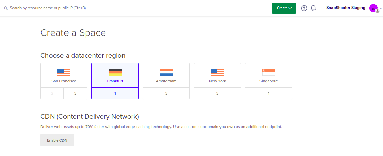Click the Choose a datacenter region heading
Image resolution: width=383 pixels, height=156 pixels.
pos(83,55)
